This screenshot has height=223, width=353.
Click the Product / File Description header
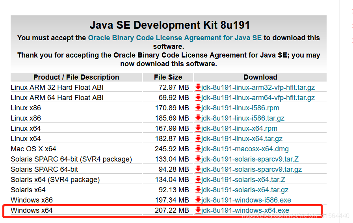(x=76, y=77)
